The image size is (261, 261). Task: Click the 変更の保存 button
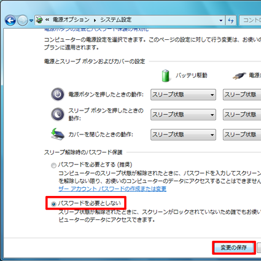pyautogui.click(x=234, y=247)
